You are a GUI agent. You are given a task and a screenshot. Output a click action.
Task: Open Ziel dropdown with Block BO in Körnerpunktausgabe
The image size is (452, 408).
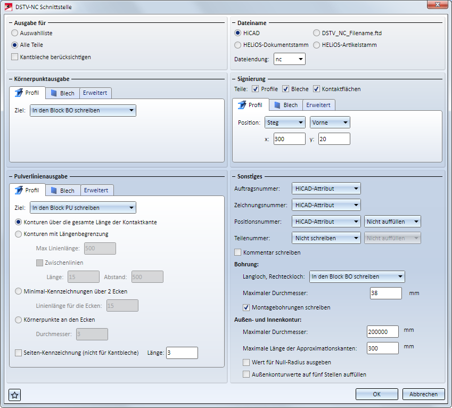[x=83, y=110]
